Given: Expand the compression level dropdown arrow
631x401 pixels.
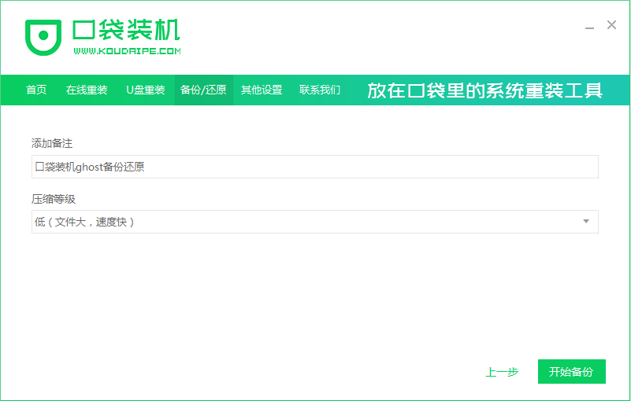Looking at the screenshot, I should tap(585, 222).
